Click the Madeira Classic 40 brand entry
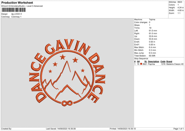185x131 pixels. tap(175, 64)
